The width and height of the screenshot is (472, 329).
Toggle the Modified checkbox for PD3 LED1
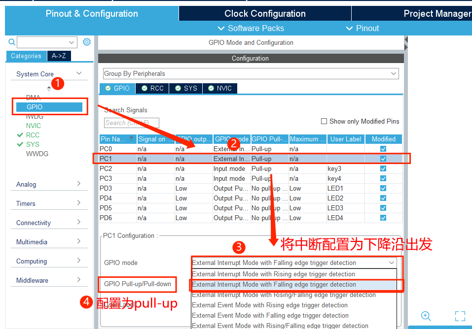point(383,188)
